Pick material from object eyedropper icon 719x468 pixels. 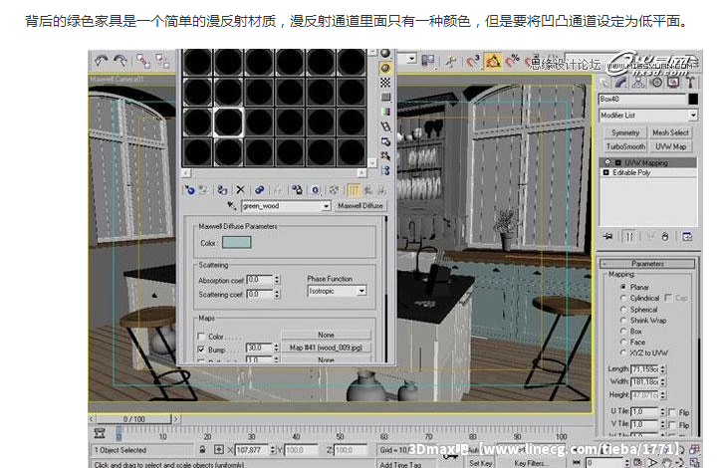coord(231,206)
